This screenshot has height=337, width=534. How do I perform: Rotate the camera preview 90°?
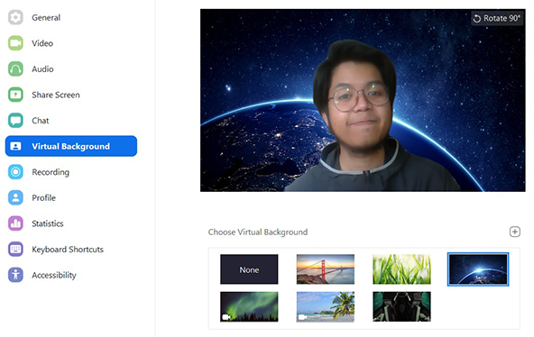pos(497,18)
